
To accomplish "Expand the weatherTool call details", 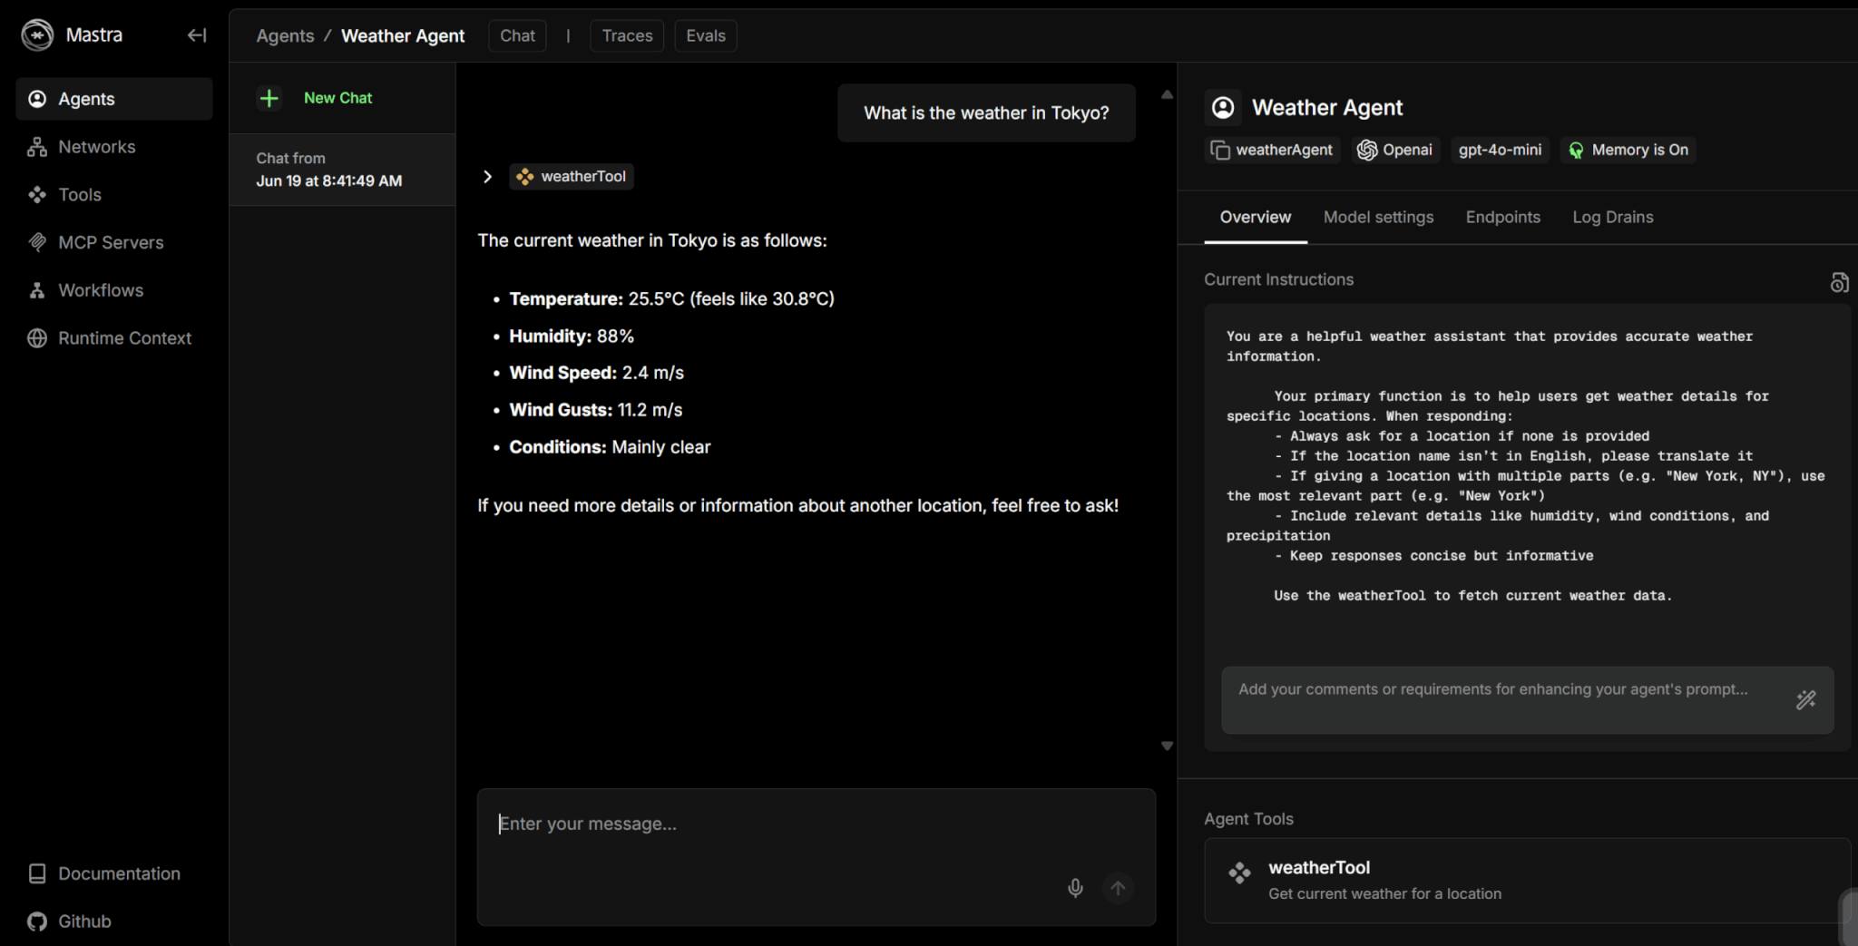I will click(x=487, y=177).
